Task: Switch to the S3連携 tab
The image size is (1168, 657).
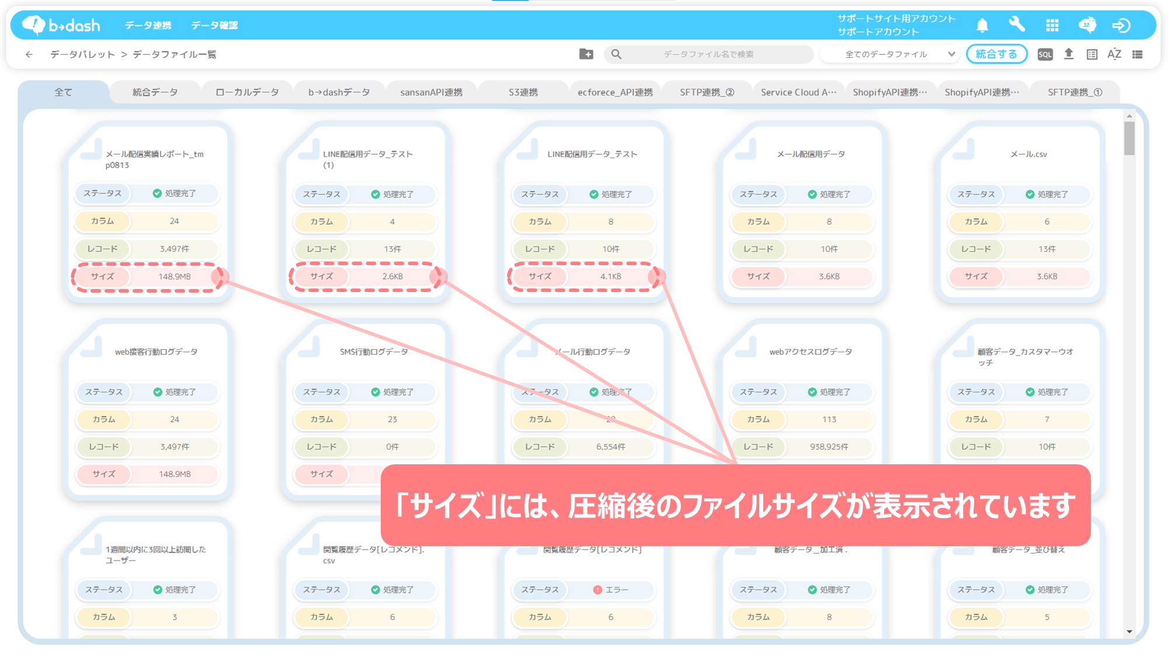Action: [x=523, y=92]
